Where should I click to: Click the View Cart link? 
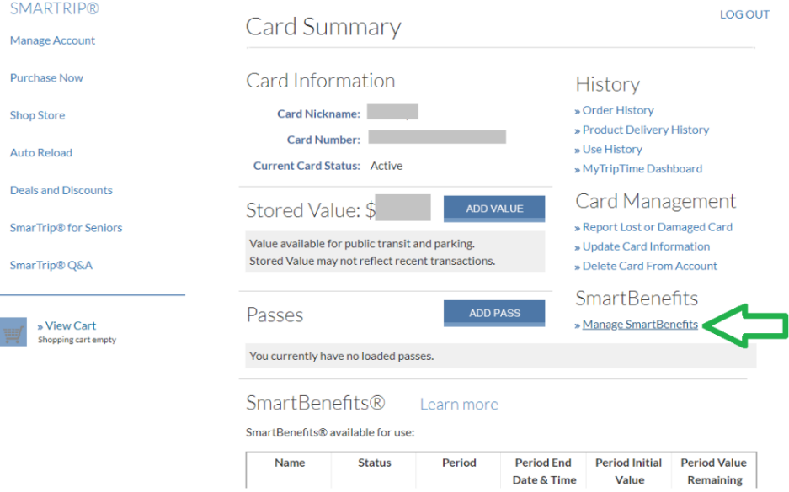[x=71, y=325]
